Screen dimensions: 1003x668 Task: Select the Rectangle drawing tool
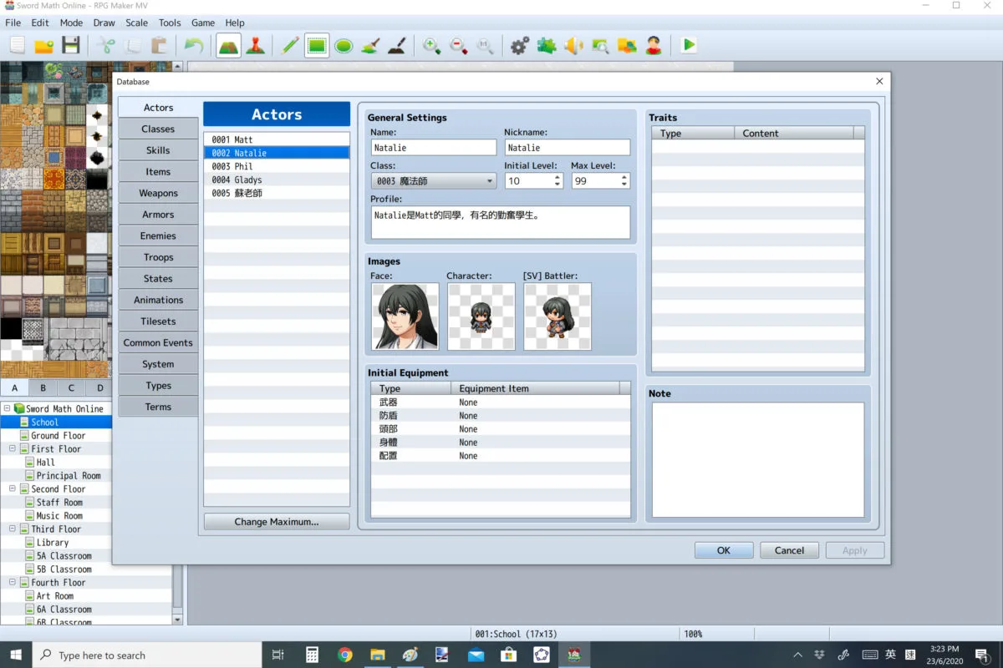click(317, 45)
